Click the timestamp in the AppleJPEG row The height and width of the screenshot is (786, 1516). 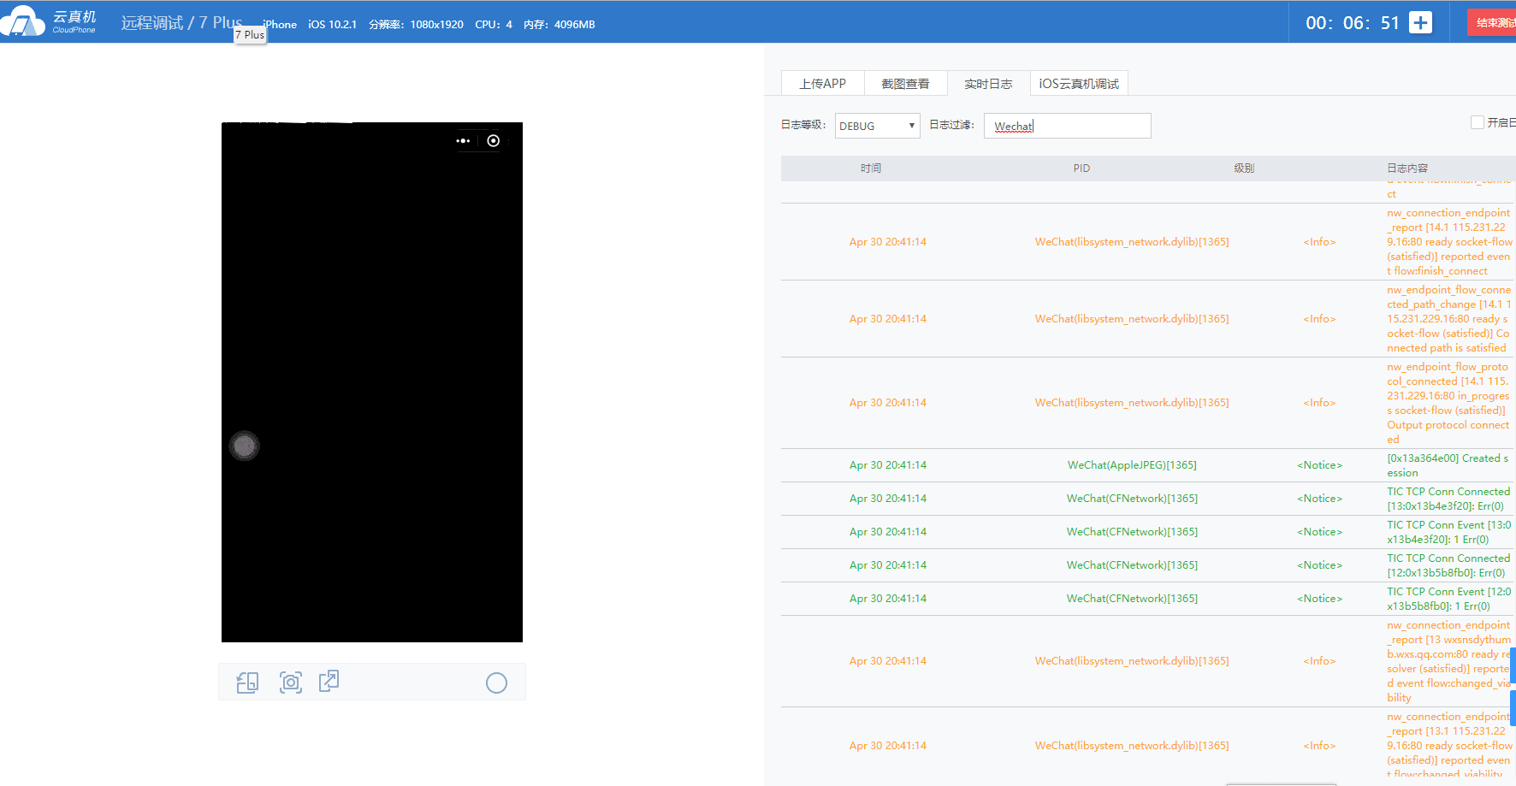click(888, 465)
